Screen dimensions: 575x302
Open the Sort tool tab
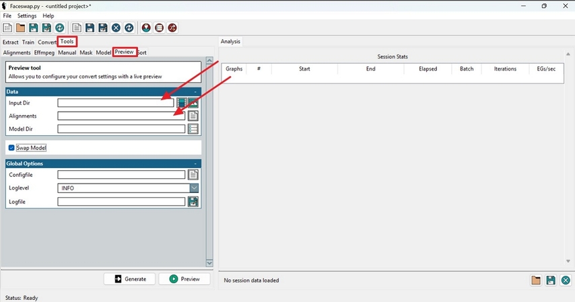(x=142, y=52)
